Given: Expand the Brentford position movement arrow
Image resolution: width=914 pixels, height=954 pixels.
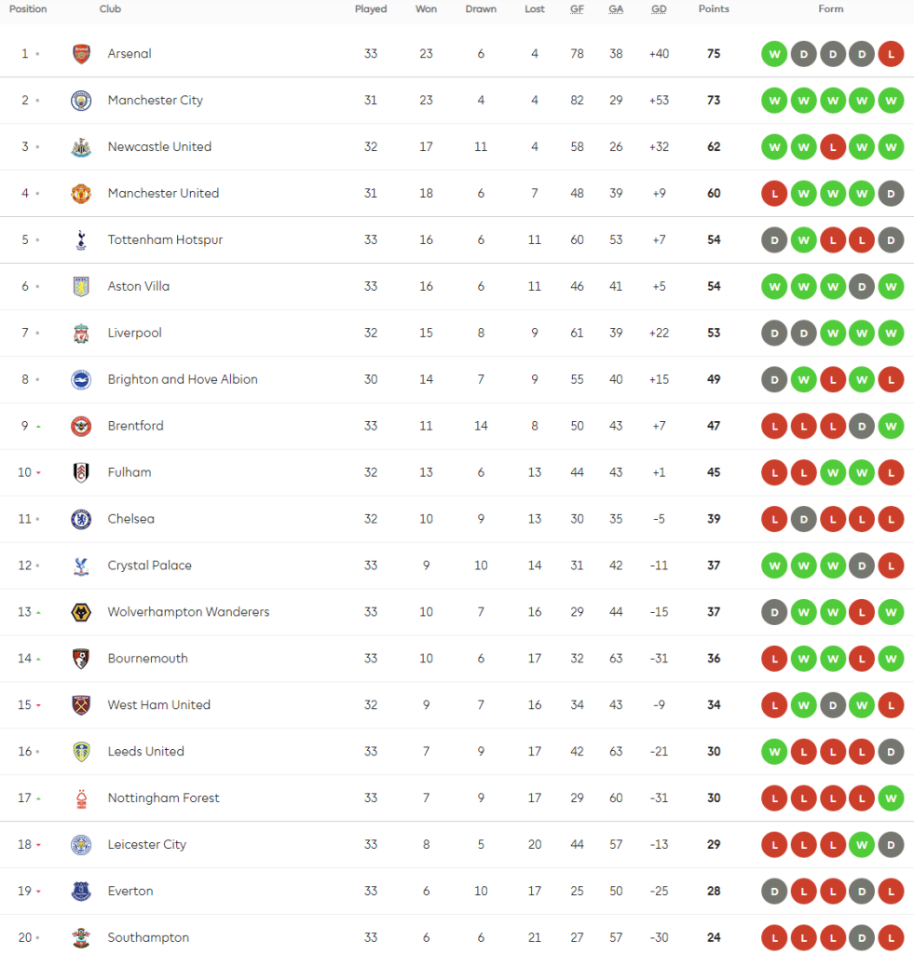Looking at the screenshot, I should pyautogui.click(x=38, y=427).
